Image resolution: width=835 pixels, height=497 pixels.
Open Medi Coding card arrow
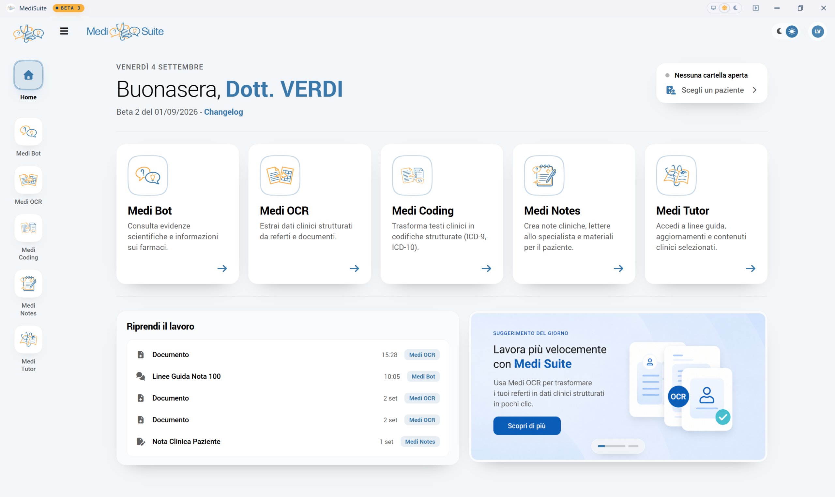tap(486, 268)
